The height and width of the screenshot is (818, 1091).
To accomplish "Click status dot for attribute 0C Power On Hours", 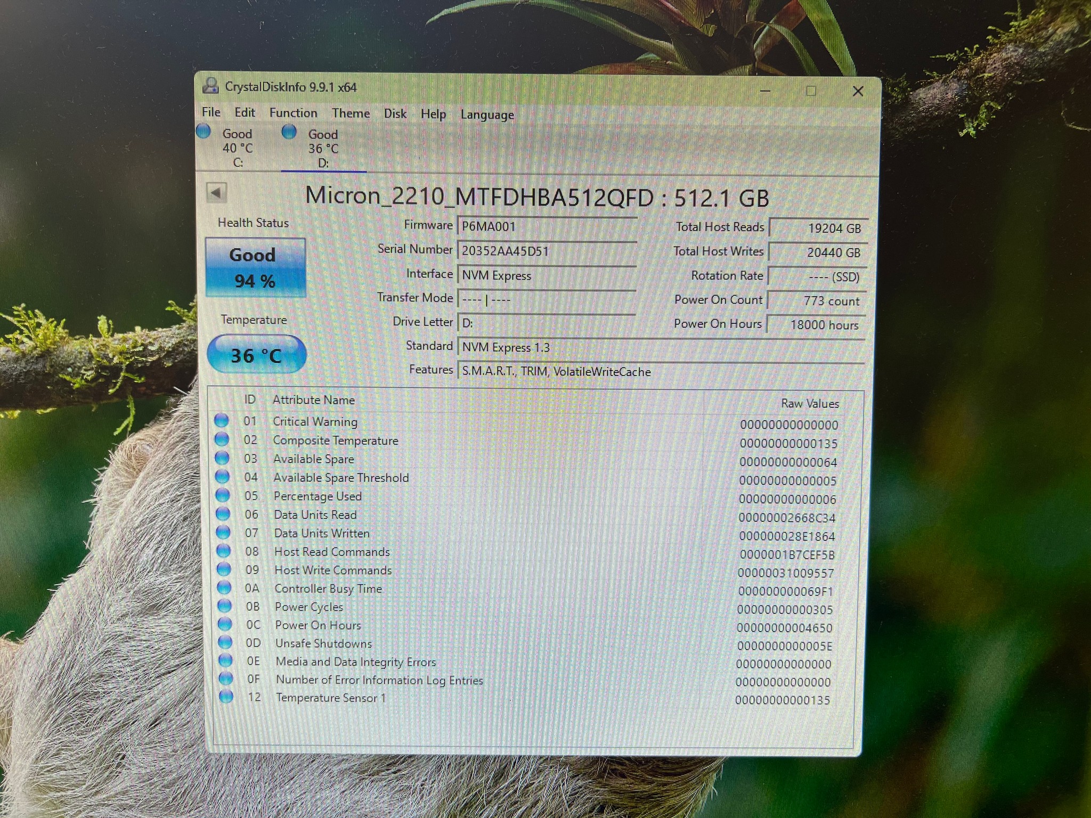I will [225, 624].
